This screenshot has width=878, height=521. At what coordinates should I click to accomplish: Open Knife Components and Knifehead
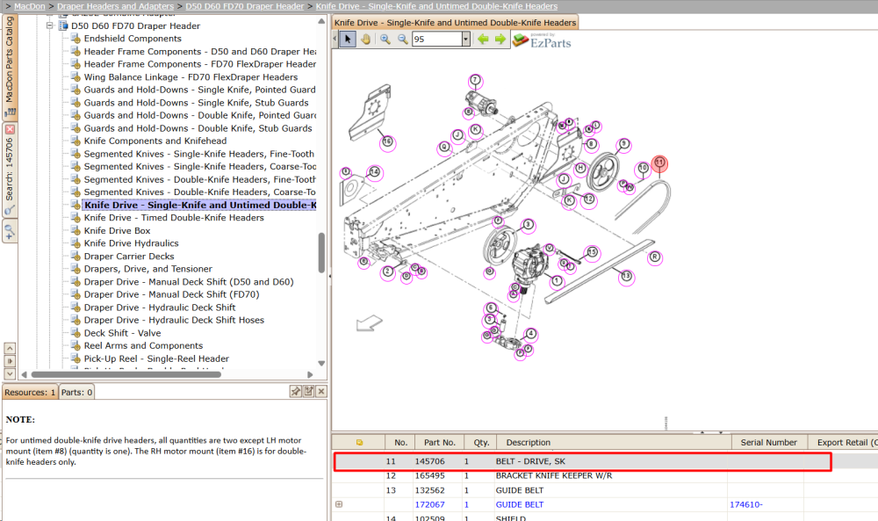[x=155, y=141]
